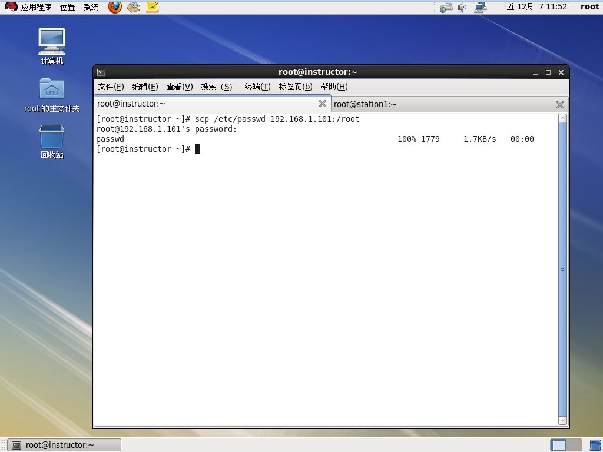Select the root 的主文件夹 desktop icon
603x452 pixels.
coord(52,95)
